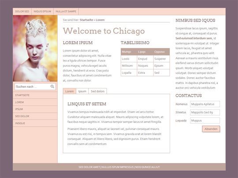The image size is (238, 178).
Task: Click into the Streetus input field
Action: 205,113
